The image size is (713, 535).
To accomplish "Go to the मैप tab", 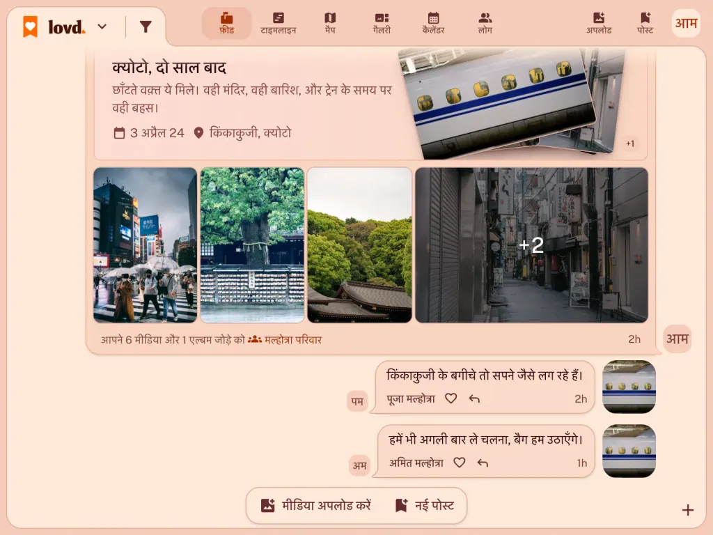I will 330,23.
